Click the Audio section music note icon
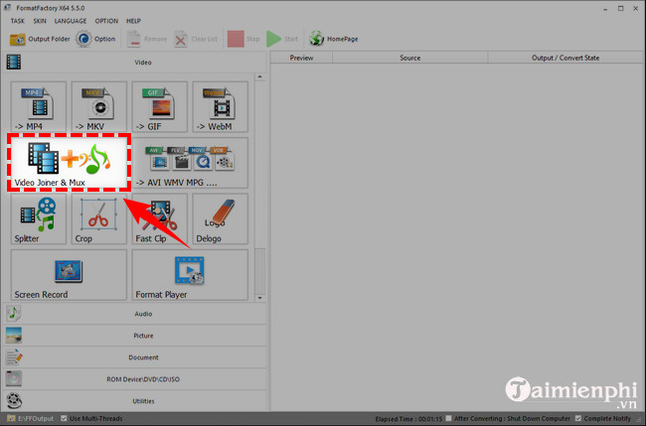The height and width of the screenshot is (426, 646). [14, 314]
